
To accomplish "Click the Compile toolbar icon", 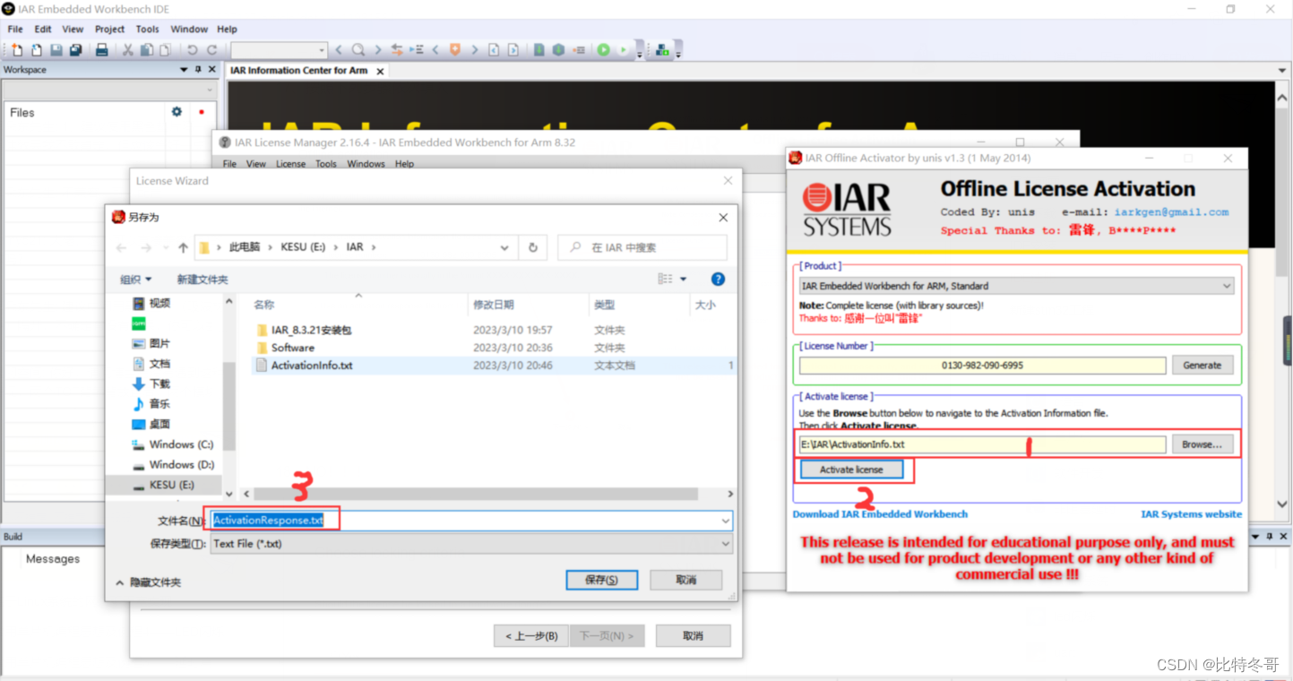I will 539,50.
